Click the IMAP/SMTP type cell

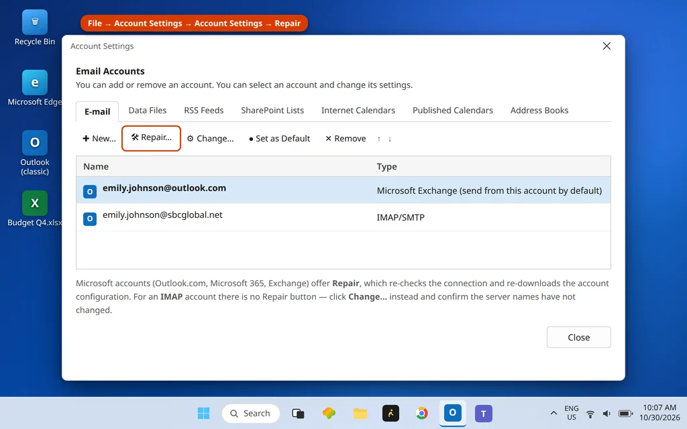(x=401, y=217)
